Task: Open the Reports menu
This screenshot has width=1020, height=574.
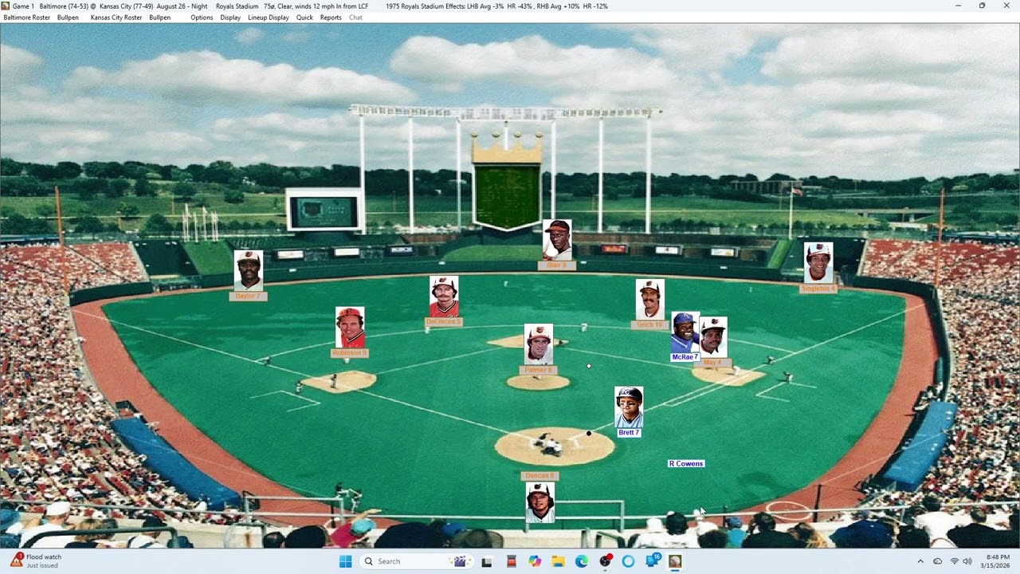Action: 331,18
